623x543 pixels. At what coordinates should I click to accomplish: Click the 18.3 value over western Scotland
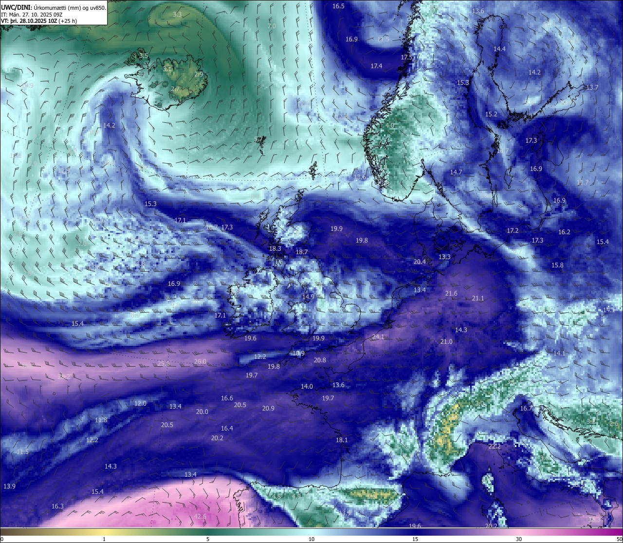coord(275,248)
